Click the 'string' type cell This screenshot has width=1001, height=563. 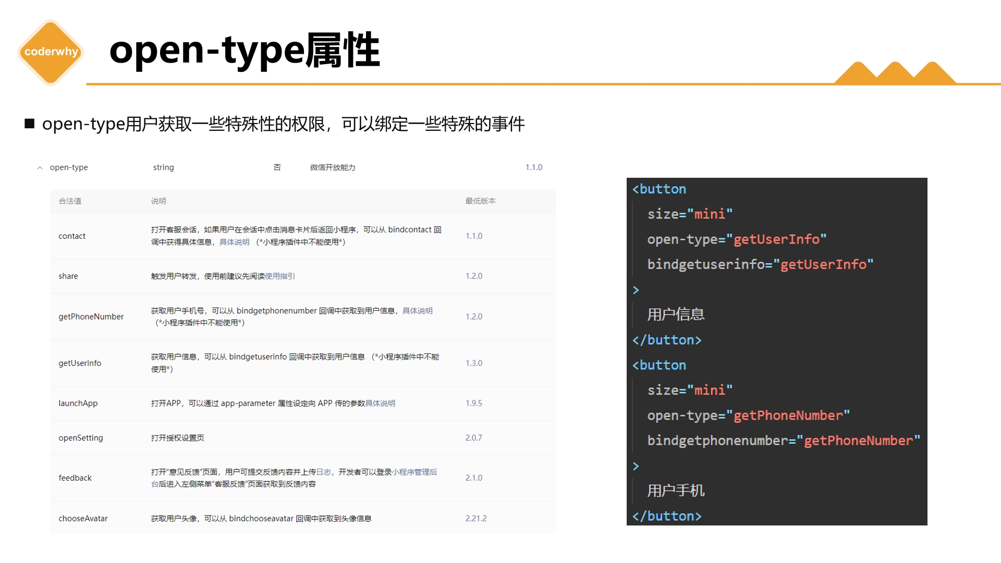(x=163, y=167)
